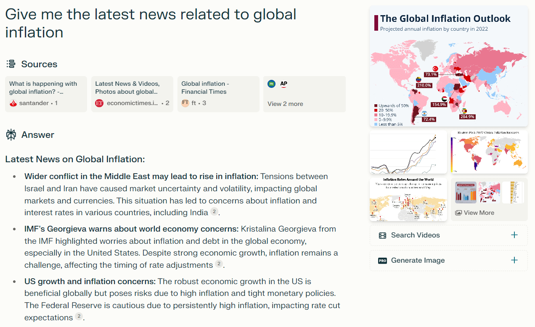The height and width of the screenshot is (327, 535).
Task: Click the Sources list icon
Action: tap(11, 64)
